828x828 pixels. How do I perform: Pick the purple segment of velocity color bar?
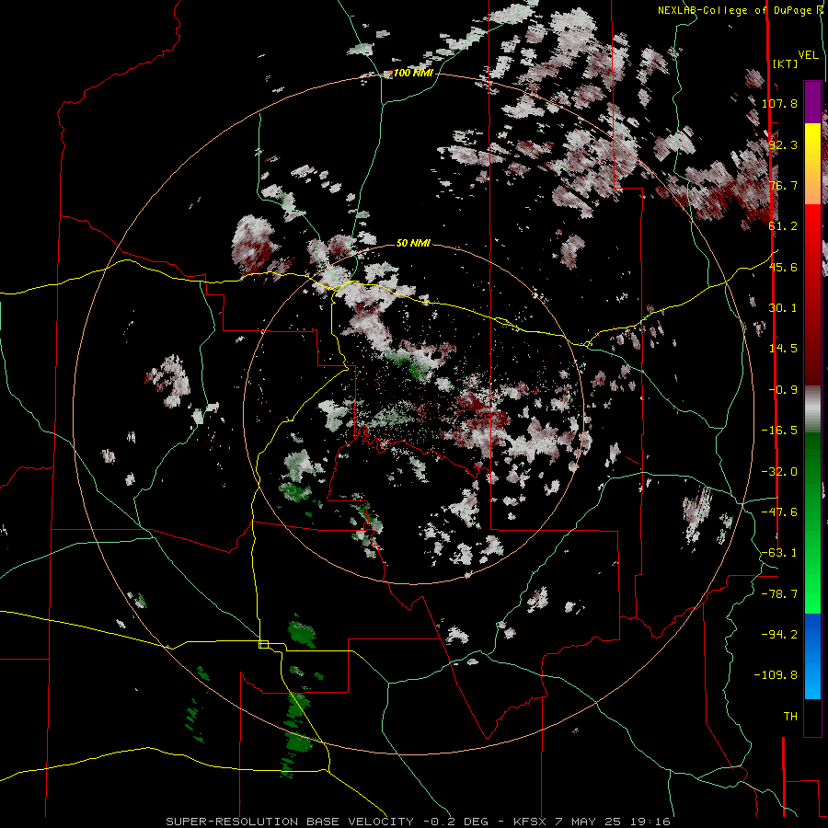pyautogui.click(x=812, y=102)
